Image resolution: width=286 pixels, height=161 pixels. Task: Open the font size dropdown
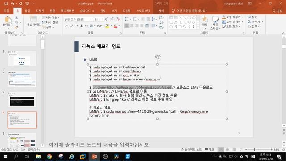[x=103, y=19]
